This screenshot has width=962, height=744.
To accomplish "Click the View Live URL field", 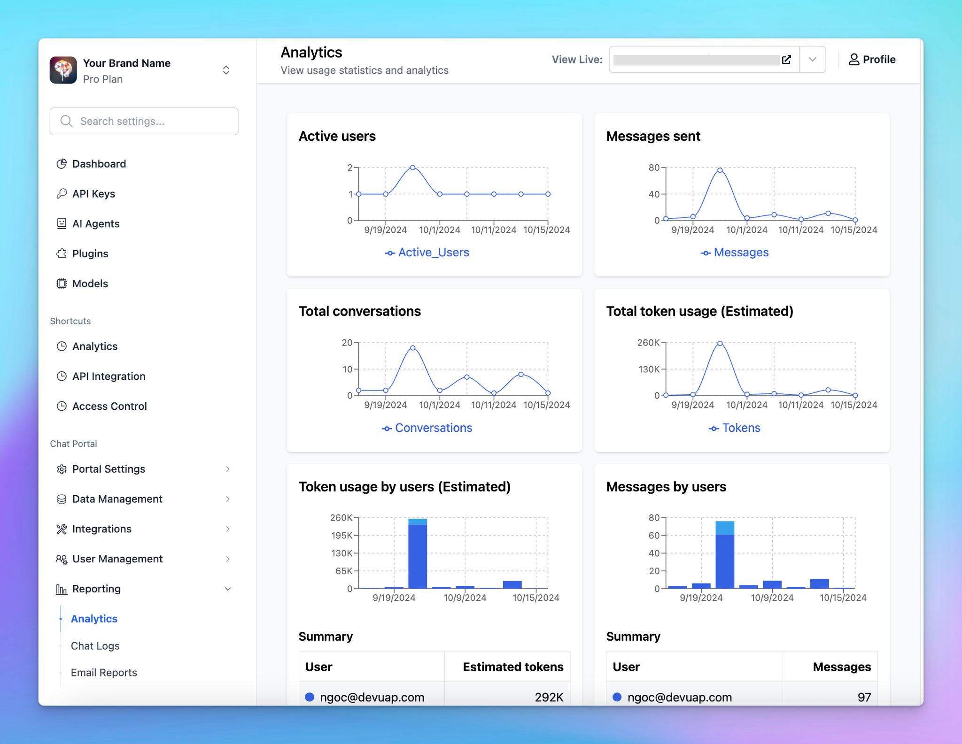I will tap(697, 60).
